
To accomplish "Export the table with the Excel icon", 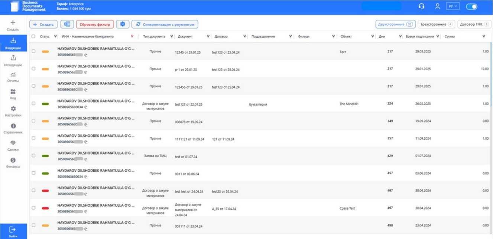I will (x=67, y=24).
